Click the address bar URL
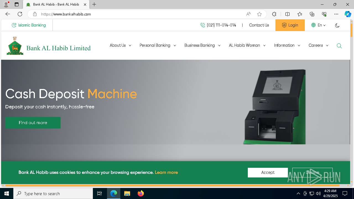 (66, 14)
